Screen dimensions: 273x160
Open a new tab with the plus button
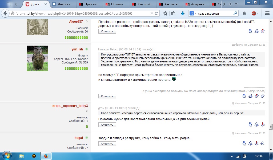230,4
